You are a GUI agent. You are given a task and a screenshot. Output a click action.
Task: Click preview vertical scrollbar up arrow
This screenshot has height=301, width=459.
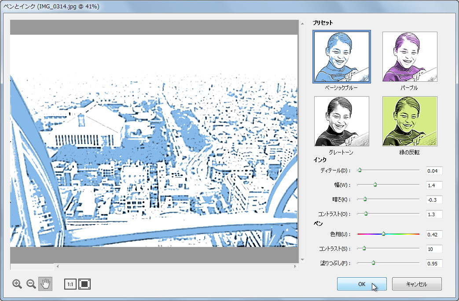coord(302,23)
